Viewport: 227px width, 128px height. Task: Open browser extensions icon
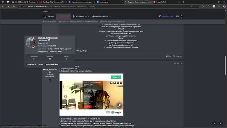[203, 6]
